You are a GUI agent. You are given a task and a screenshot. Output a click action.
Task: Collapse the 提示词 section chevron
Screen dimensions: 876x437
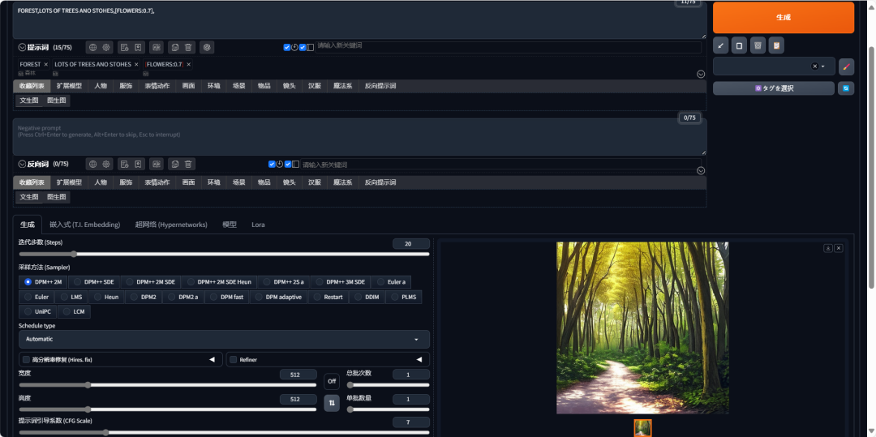[x=23, y=48]
